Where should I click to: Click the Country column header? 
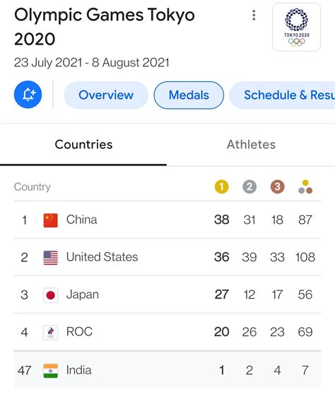pos(33,187)
